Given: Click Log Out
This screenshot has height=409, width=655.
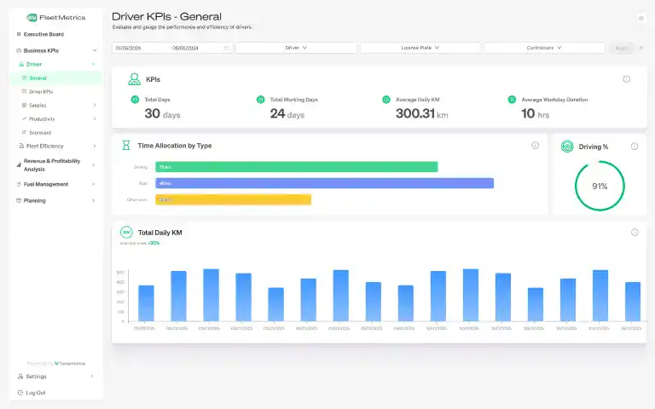Looking at the screenshot, I should point(36,393).
